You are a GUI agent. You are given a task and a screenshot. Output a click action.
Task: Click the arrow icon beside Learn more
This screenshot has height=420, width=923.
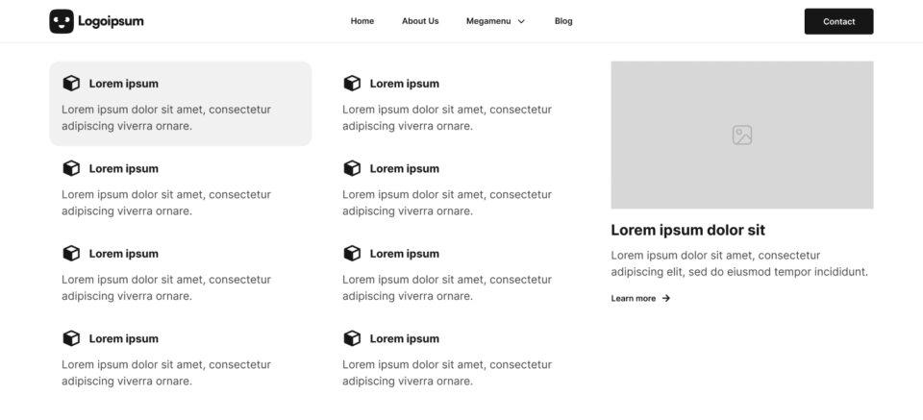pos(665,298)
